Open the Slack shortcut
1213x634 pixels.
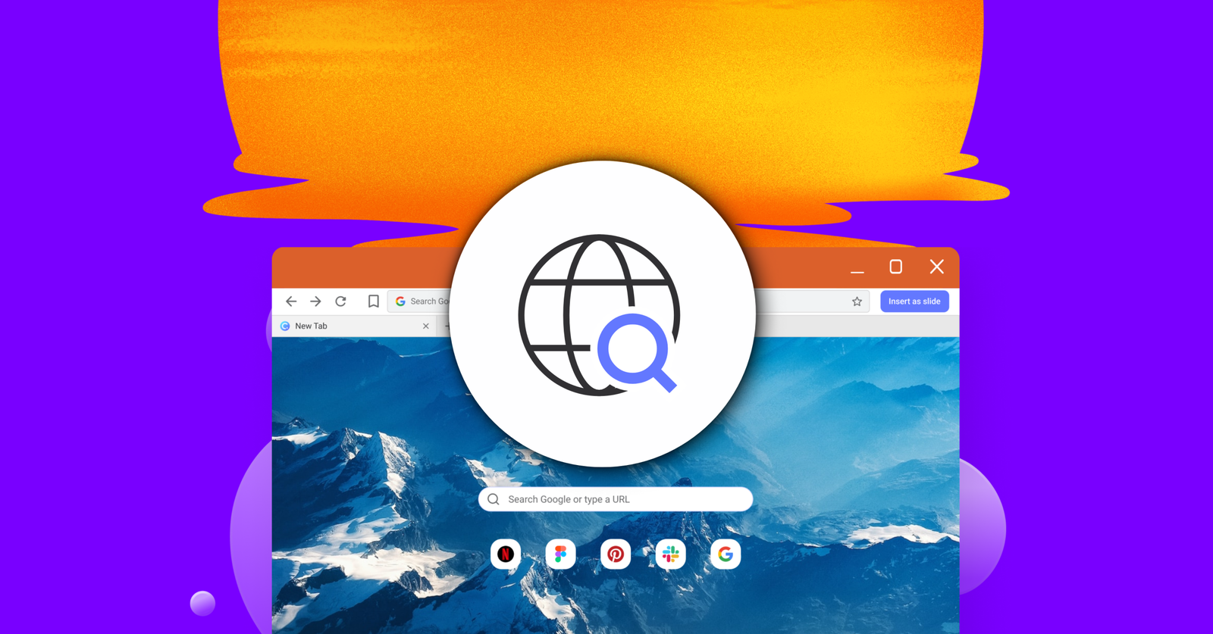click(x=670, y=554)
